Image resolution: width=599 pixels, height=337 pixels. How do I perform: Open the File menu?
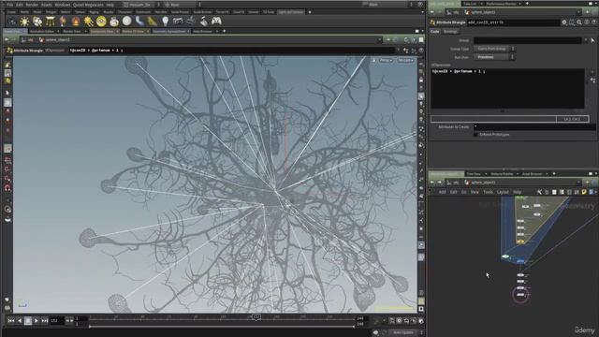(9, 5)
